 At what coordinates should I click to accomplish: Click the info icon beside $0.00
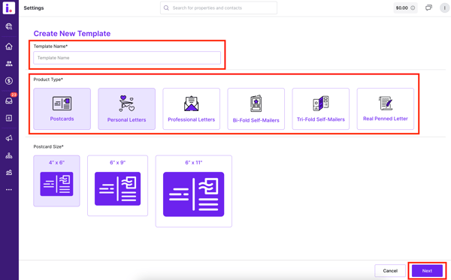coord(413,8)
